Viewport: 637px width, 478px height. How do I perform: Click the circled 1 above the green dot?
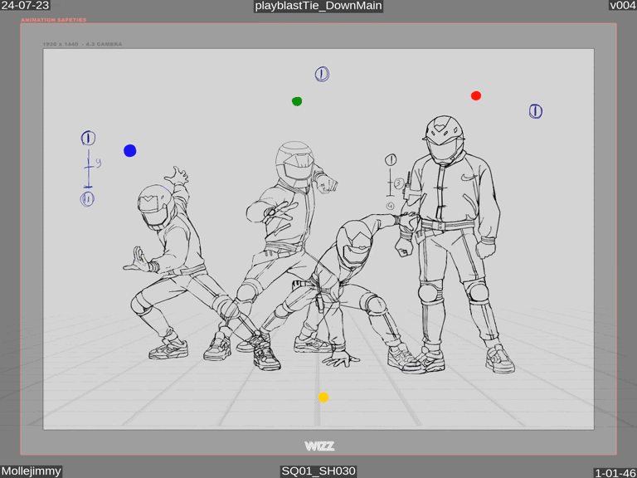[322, 75]
